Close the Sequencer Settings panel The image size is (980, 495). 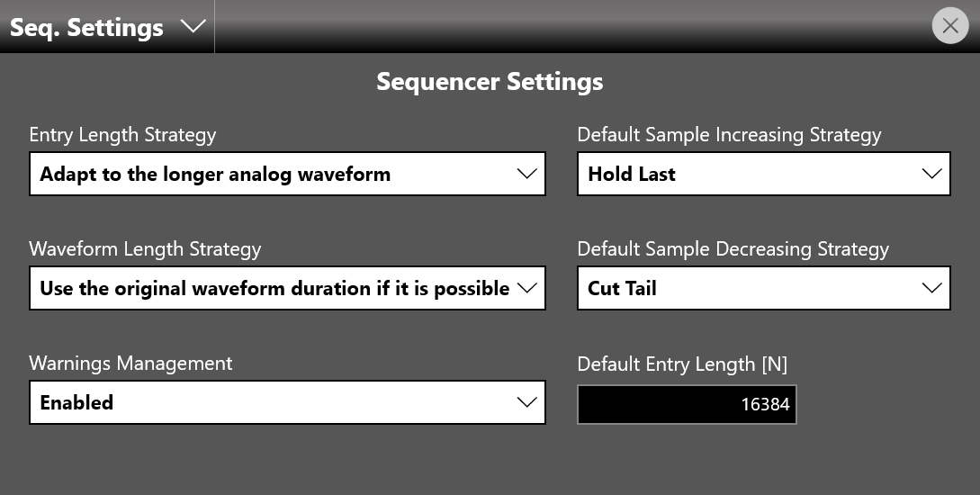tap(950, 25)
